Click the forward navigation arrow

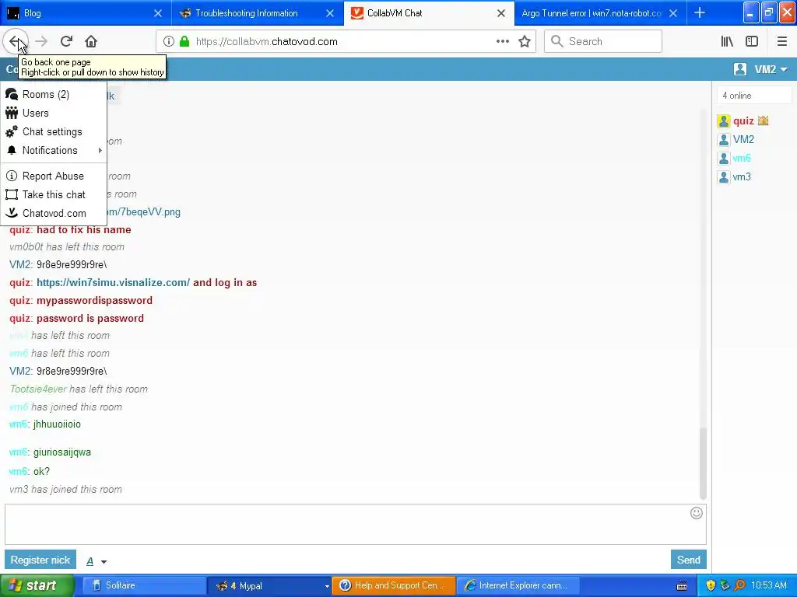41,42
